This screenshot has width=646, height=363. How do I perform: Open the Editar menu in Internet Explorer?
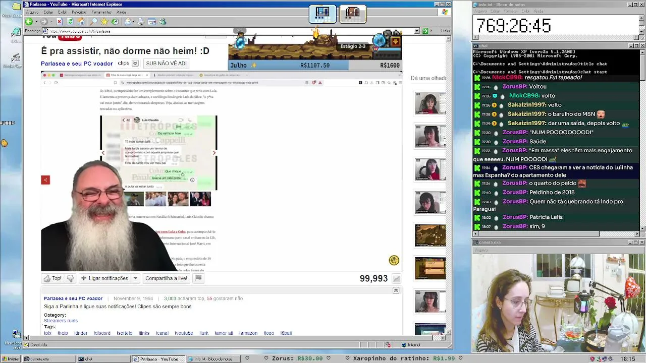point(48,12)
